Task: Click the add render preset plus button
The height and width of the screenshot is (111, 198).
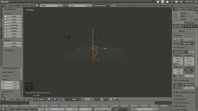Action: click(x=190, y=52)
